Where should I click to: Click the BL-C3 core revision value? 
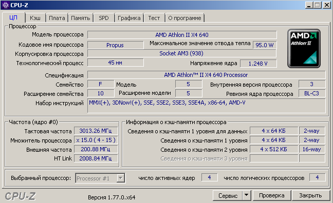pos(312,93)
